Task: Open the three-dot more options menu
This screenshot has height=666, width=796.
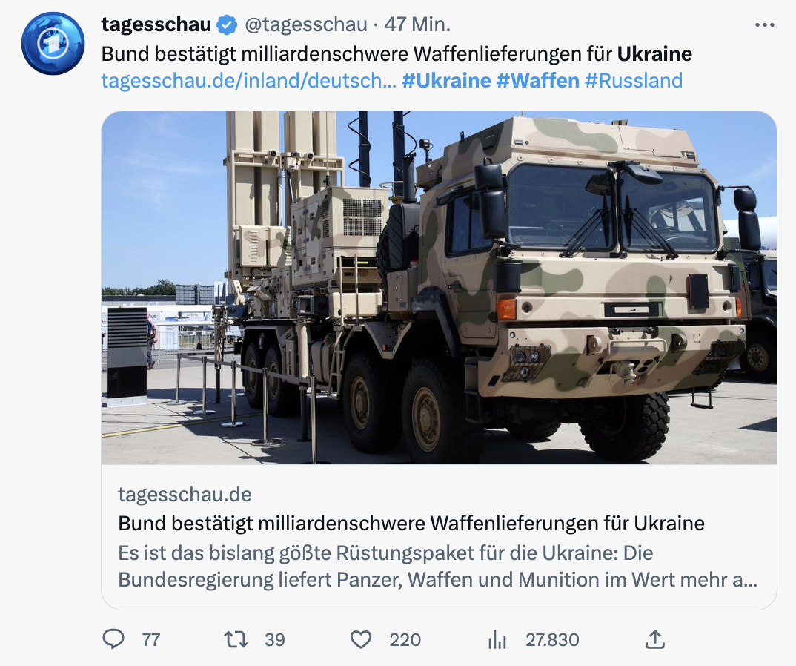Action: pos(764,25)
